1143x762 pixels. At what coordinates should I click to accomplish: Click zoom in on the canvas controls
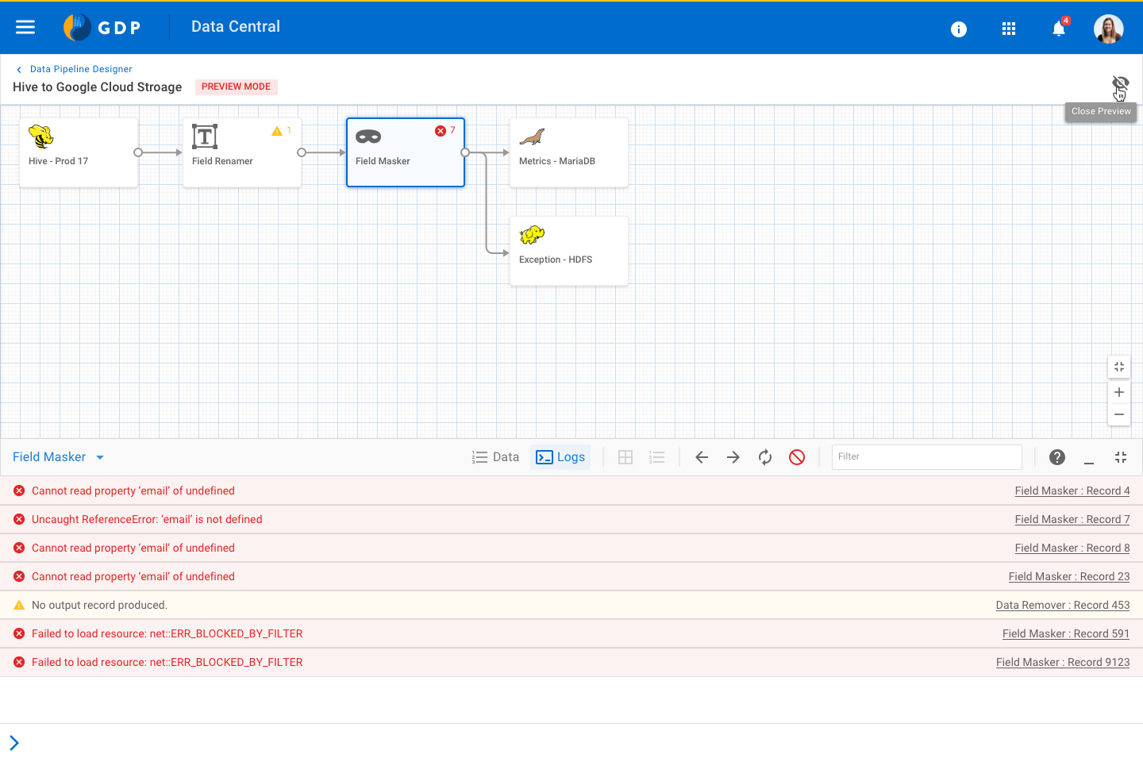click(x=1119, y=391)
